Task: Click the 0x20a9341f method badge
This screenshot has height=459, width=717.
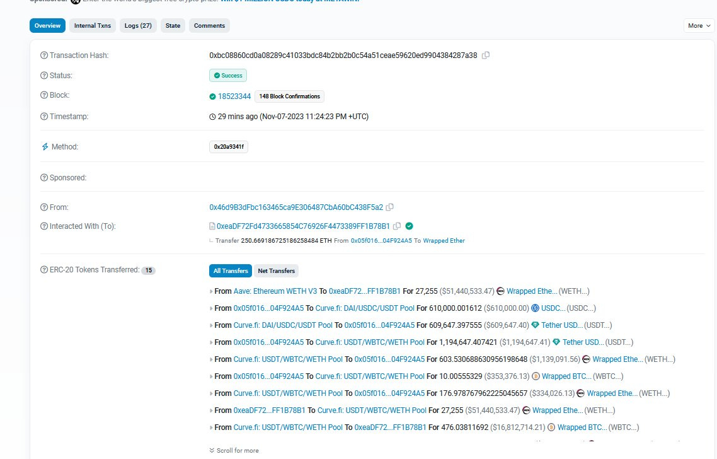Action: click(229, 147)
